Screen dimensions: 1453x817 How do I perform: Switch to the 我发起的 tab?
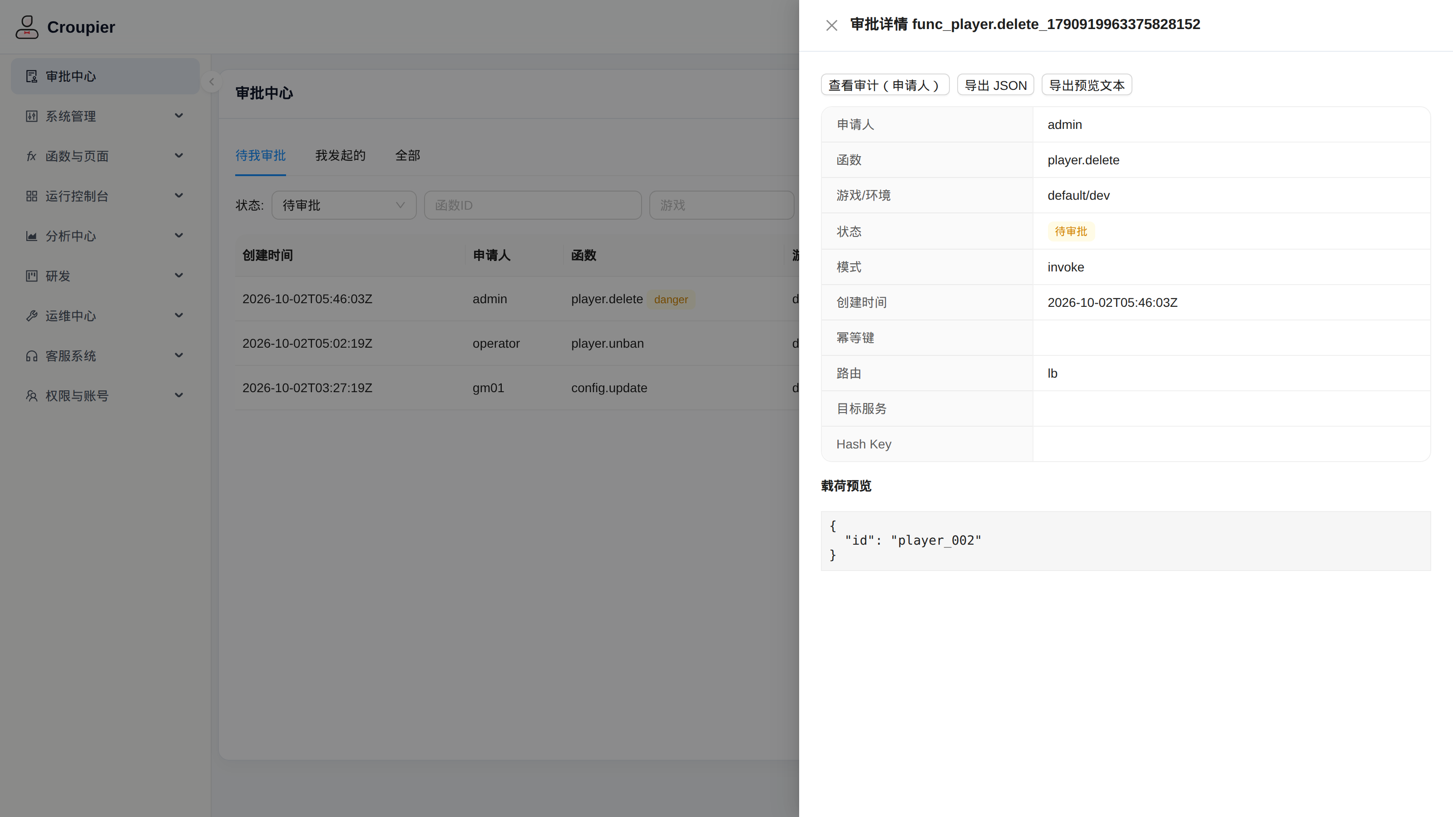[340, 156]
